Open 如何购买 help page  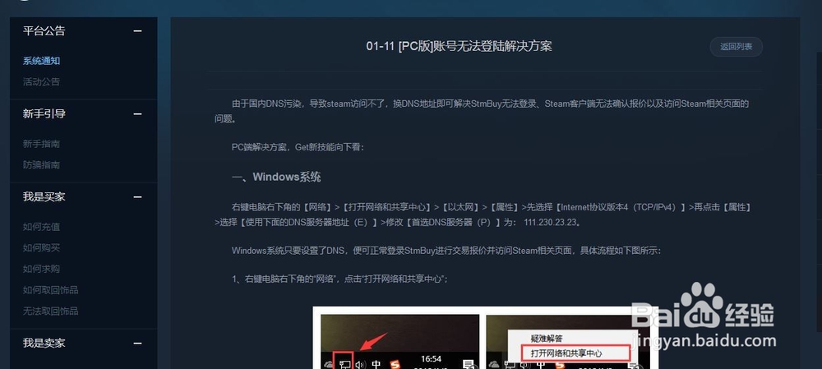point(41,248)
